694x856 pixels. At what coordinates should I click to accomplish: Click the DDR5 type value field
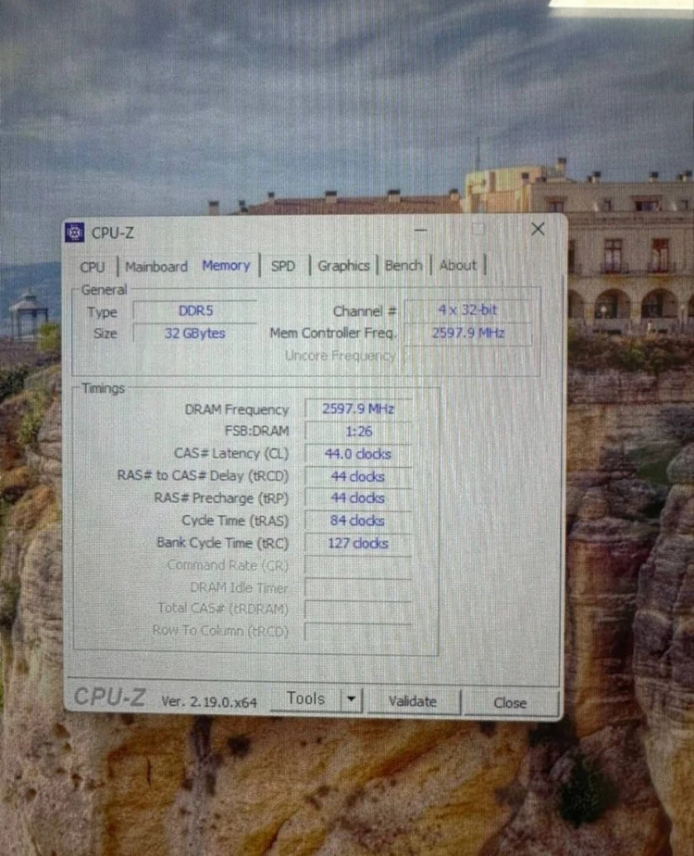tap(195, 310)
